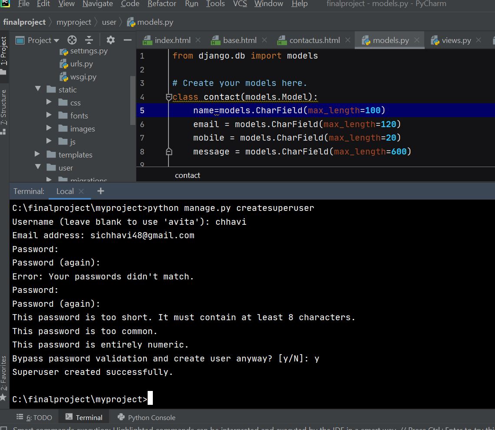
Task: Open the VCS menu
Action: pyautogui.click(x=240, y=4)
